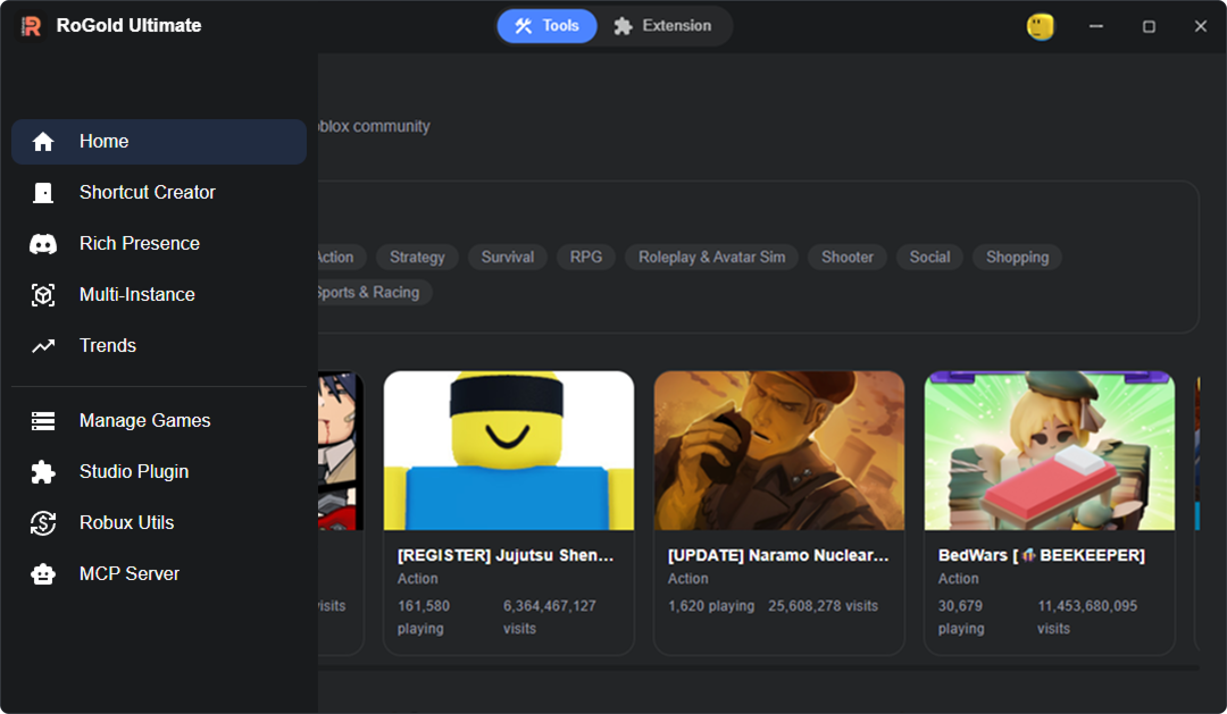The width and height of the screenshot is (1227, 714).
Task: Open Rich Presence via the Discord icon
Action: (x=43, y=244)
